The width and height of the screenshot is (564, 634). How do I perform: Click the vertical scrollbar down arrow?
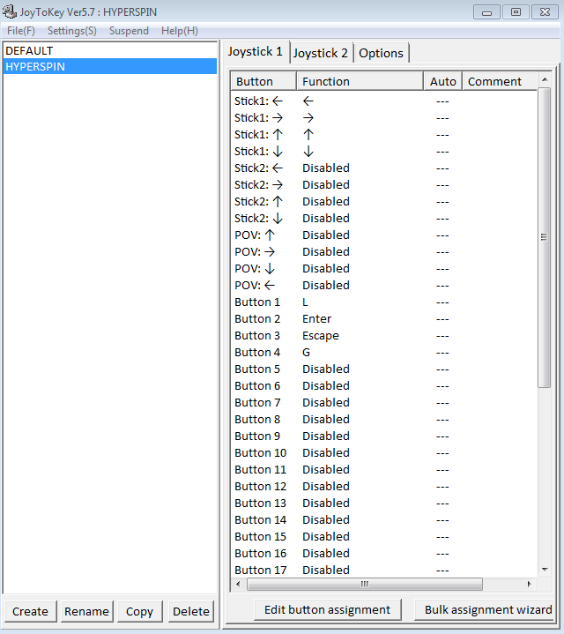(545, 570)
